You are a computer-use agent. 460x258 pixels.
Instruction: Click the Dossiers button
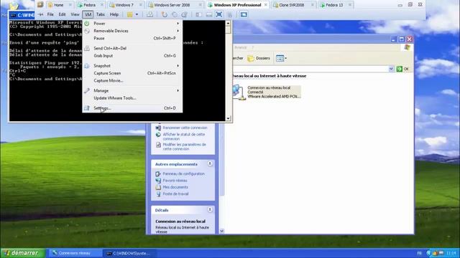coord(259,58)
